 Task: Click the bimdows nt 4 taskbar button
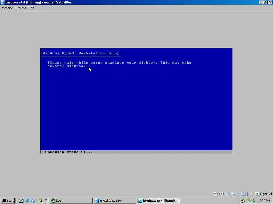click(x=158, y=201)
